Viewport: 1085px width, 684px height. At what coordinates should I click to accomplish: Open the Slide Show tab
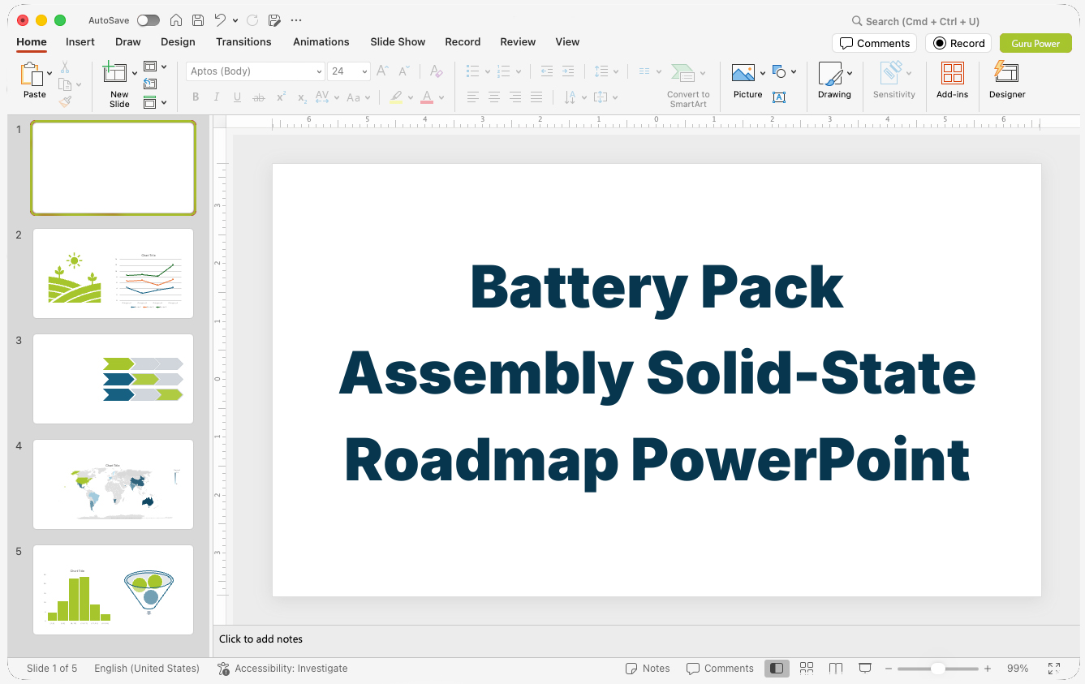coord(398,41)
